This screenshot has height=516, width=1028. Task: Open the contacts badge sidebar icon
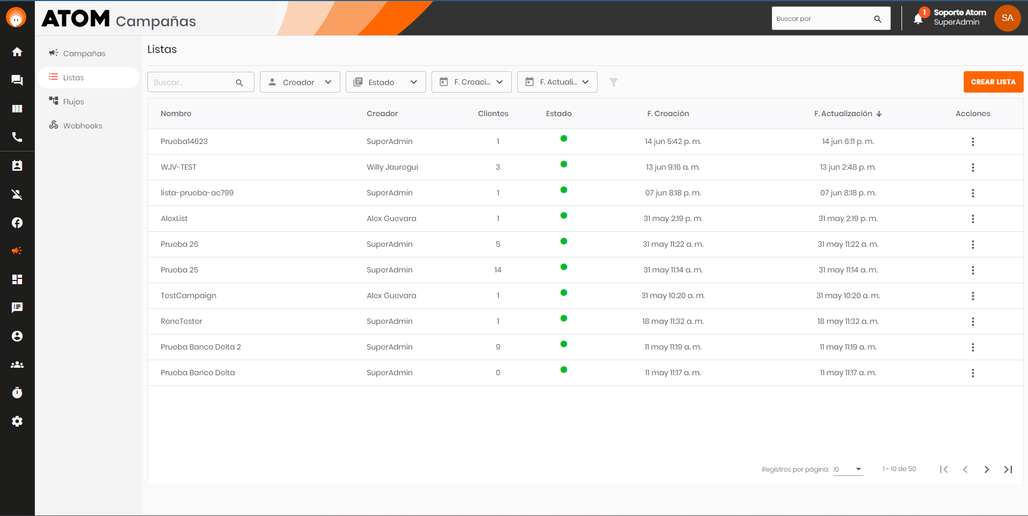tap(17, 166)
